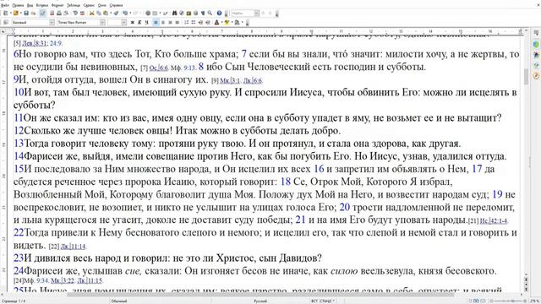Screen dimensions: 541x304
Task: Open sidebar Navigator compass icon
Action: (536, 76)
